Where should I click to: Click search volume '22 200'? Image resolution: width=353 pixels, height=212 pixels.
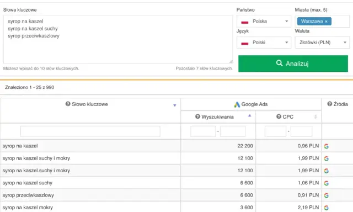coord(245,146)
